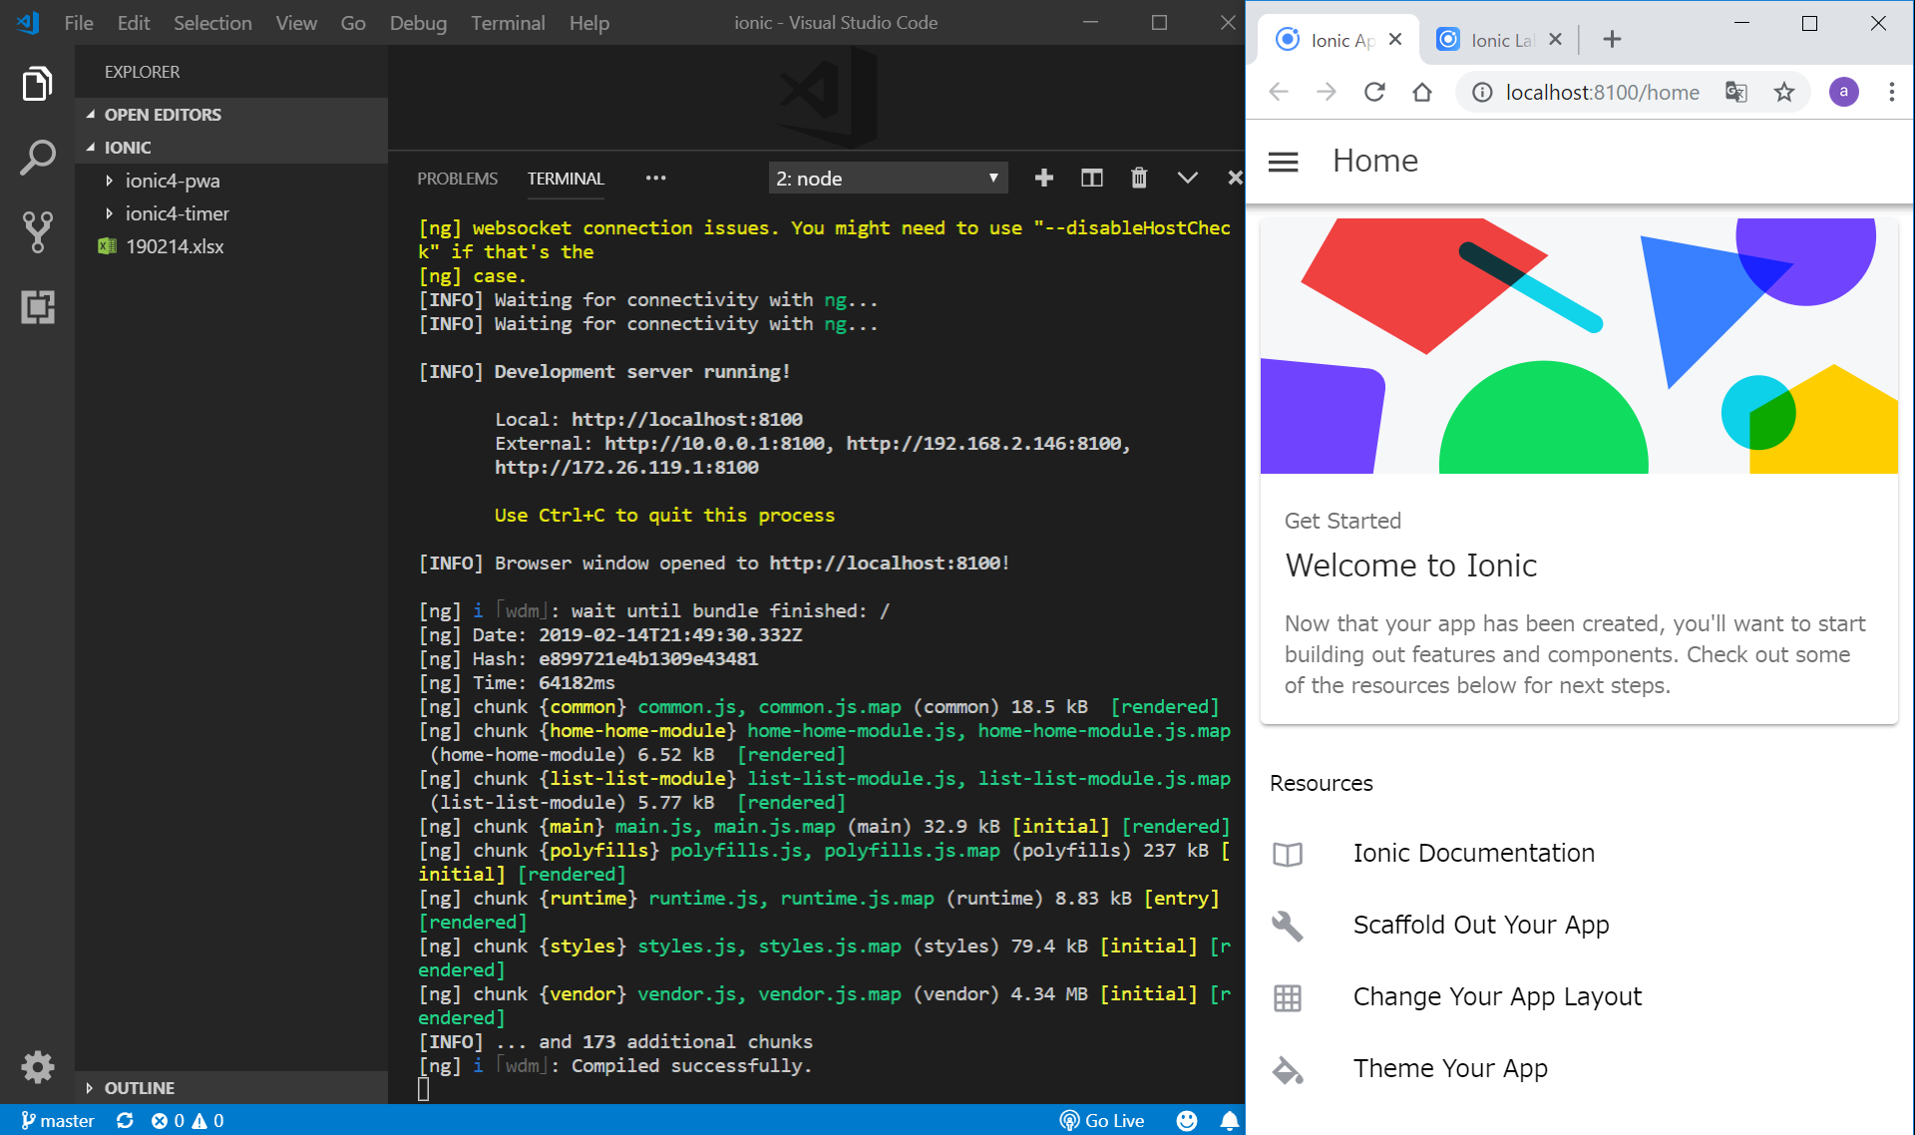Go back in Chrome browser
Viewport: 1915px width, 1135px height.
click(x=1278, y=92)
